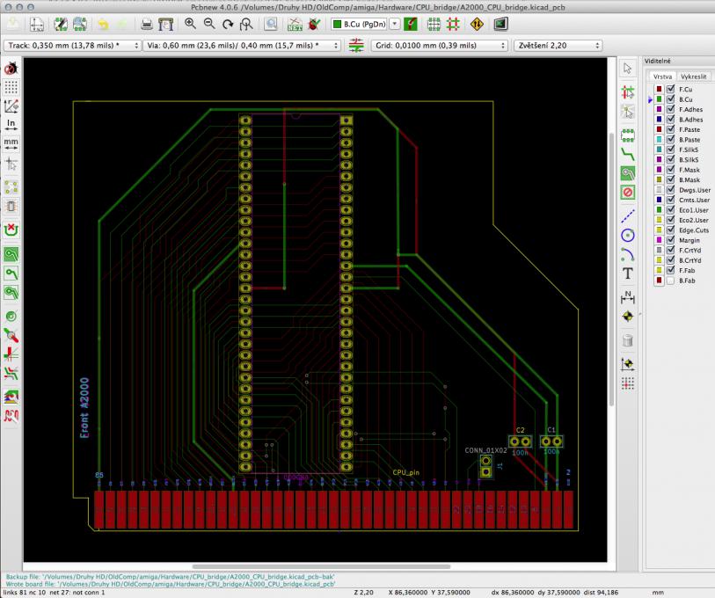Click the F.SilkS layer color swatch

point(659,149)
